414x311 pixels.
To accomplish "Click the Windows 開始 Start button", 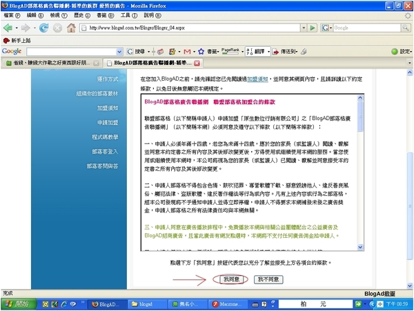I will coord(19,304).
